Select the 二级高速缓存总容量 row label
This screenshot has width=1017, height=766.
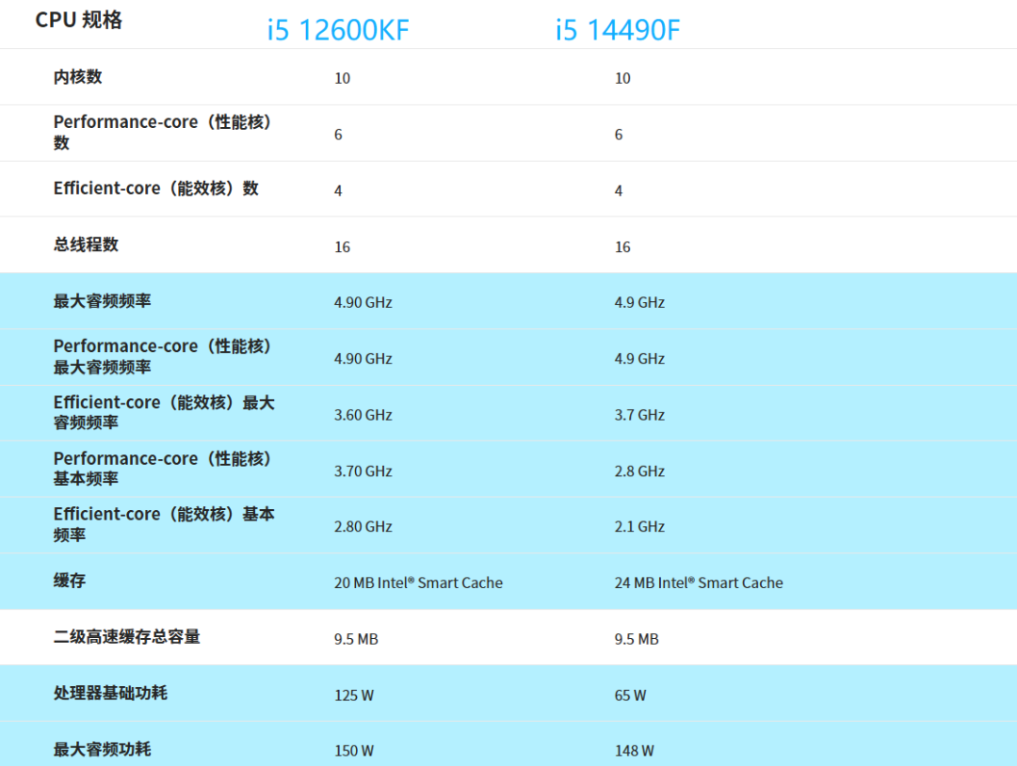point(127,637)
